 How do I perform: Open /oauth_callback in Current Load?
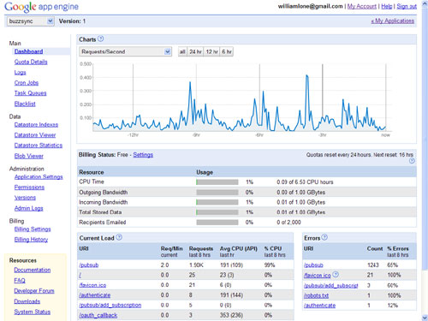pyautogui.click(x=98, y=315)
